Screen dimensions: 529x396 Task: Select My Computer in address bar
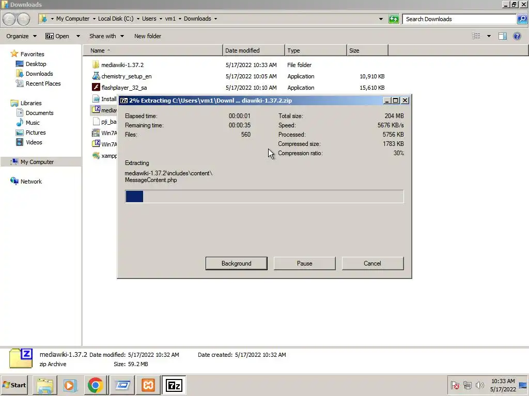(73, 19)
